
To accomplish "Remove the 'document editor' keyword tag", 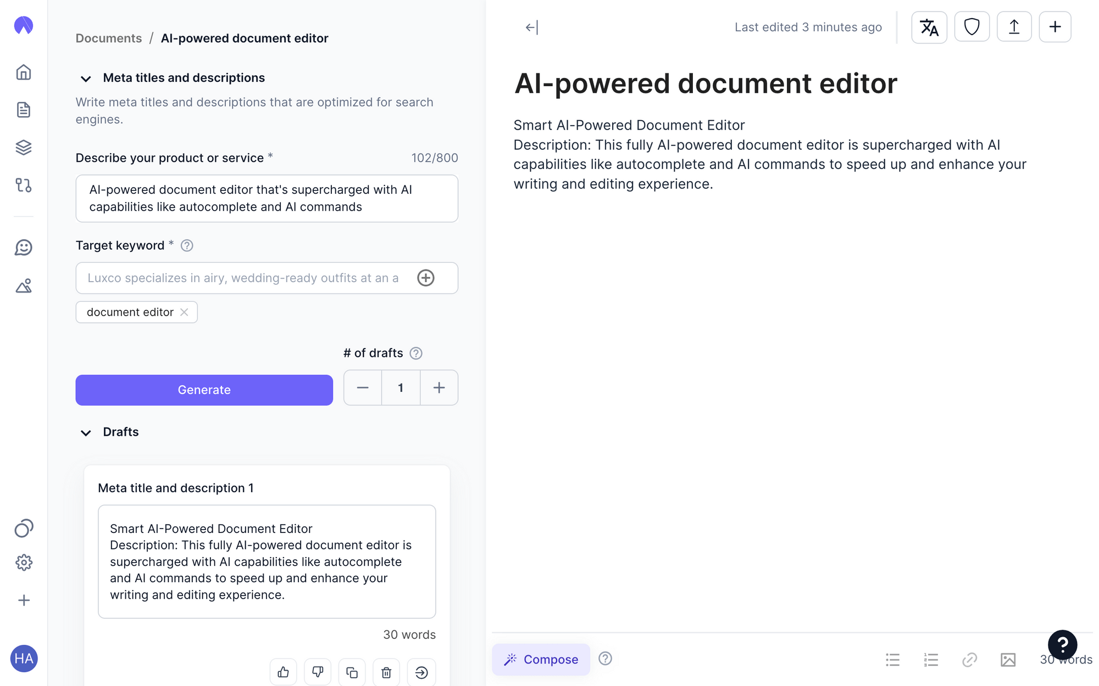I will pyautogui.click(x=184, y=312).
